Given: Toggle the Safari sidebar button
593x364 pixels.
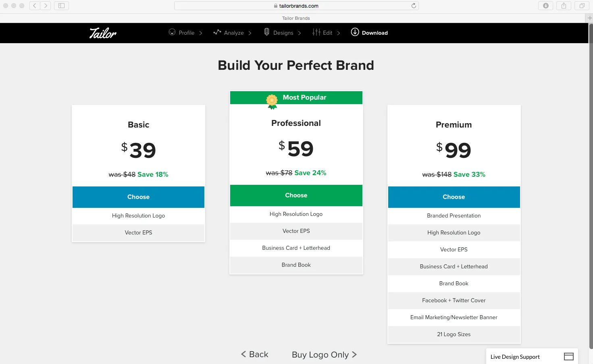Looking at the screenshot, I should [61, 6].
